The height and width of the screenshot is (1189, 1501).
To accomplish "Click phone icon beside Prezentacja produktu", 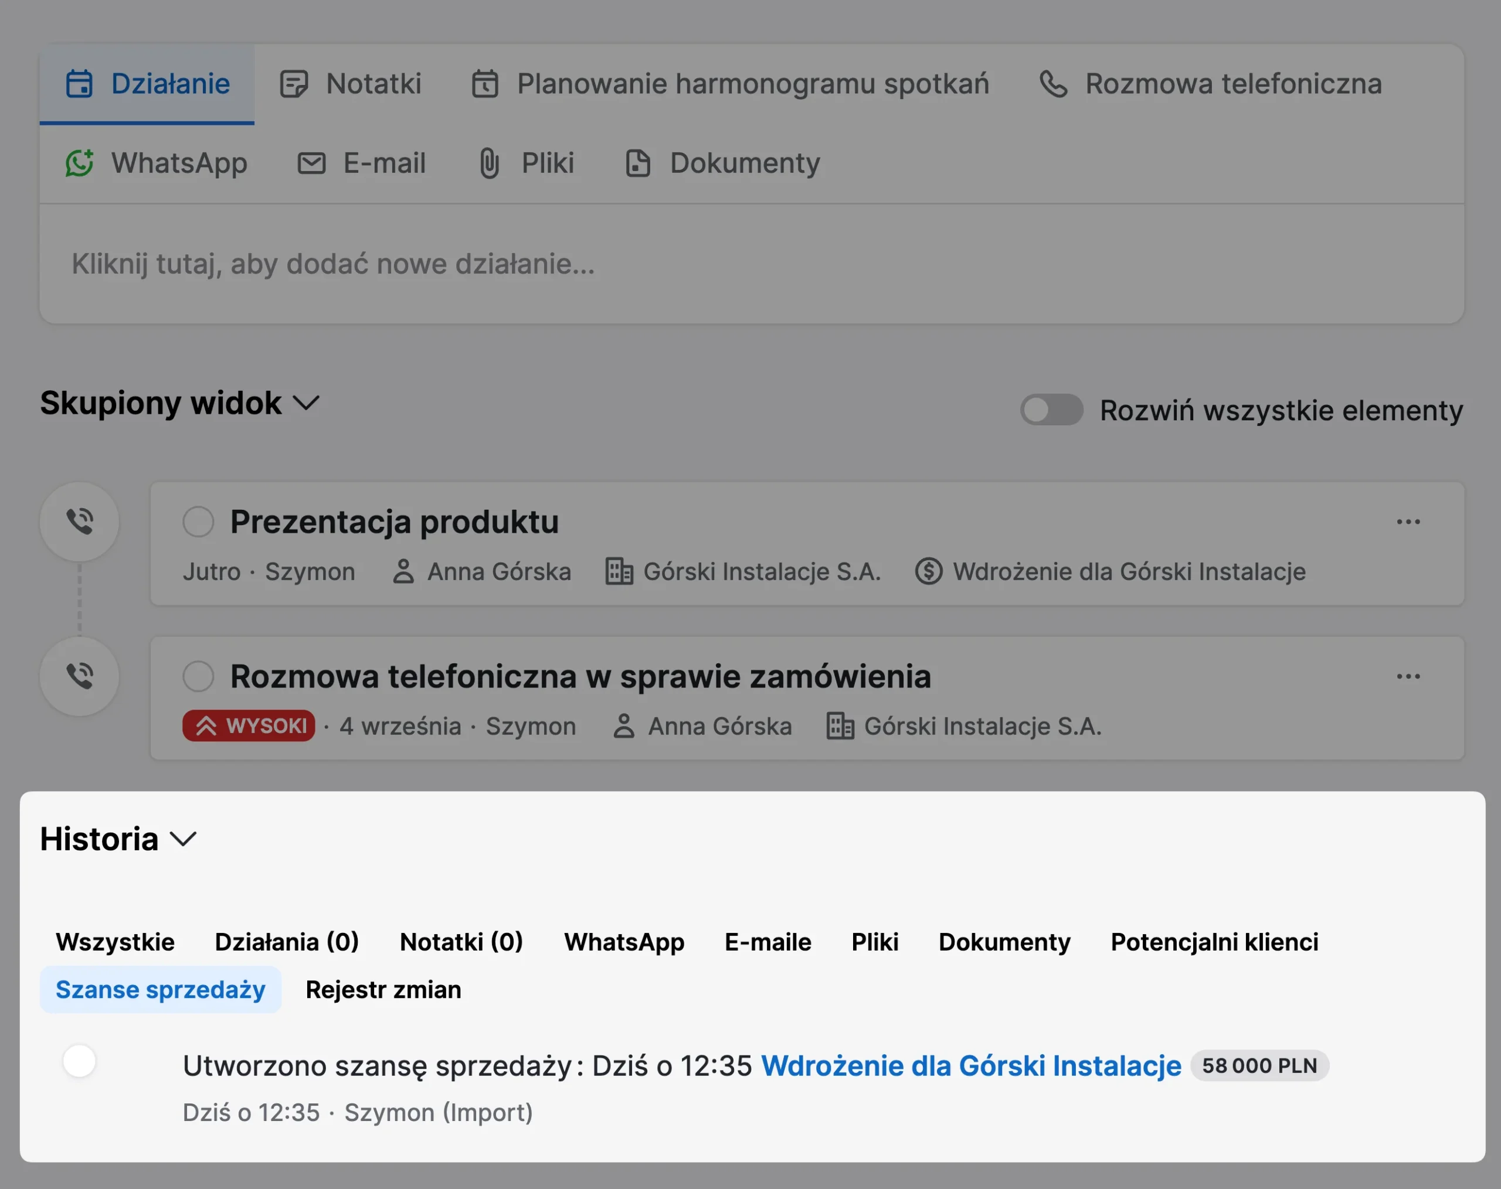I will pos(79,521).
